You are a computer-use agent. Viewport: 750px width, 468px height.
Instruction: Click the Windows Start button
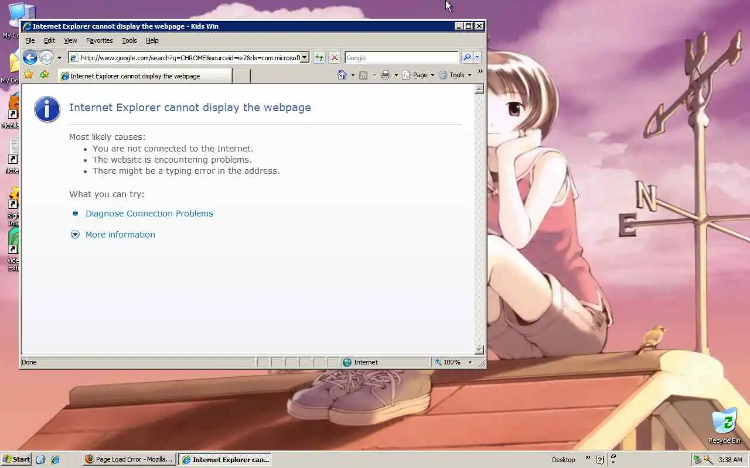(x=16, y=459)
